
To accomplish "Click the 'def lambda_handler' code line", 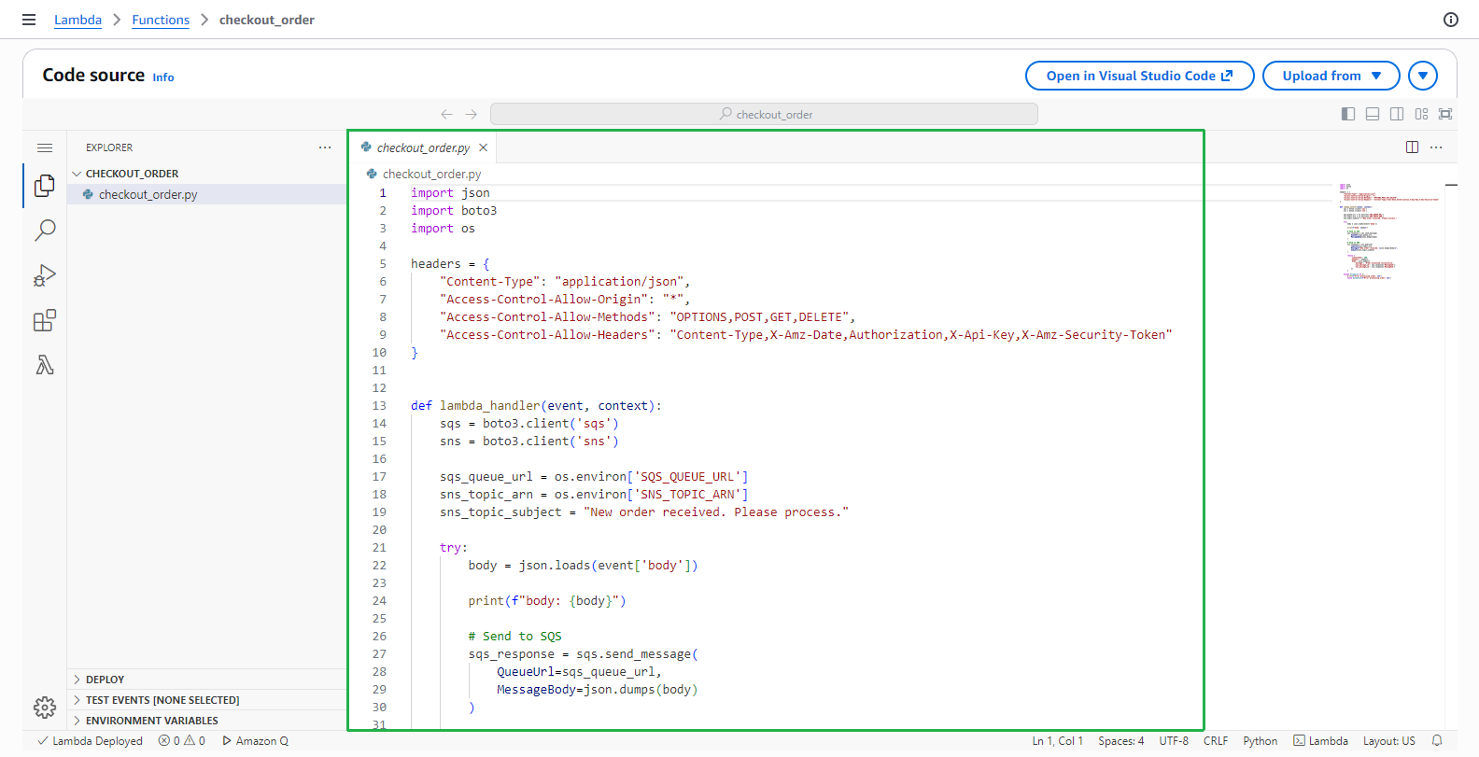I will point(536,405).
